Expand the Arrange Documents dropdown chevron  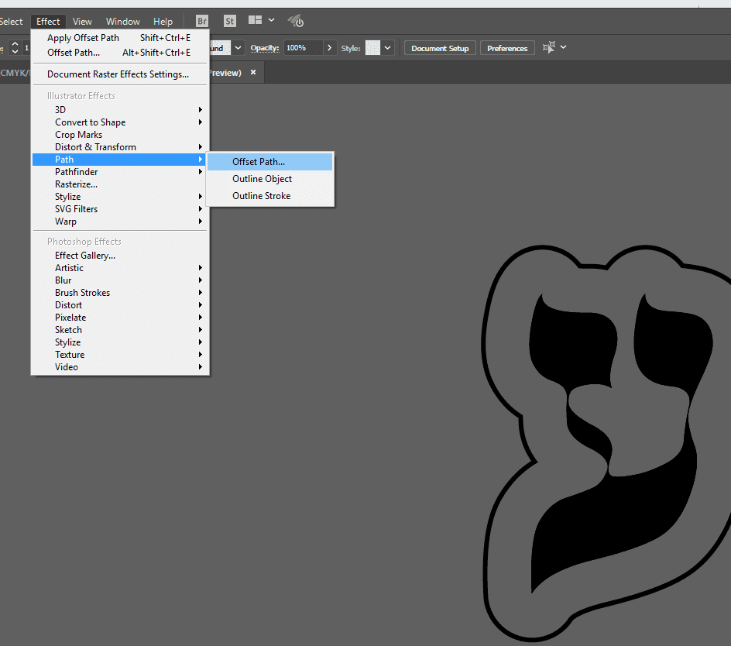[x=271, y=21]
